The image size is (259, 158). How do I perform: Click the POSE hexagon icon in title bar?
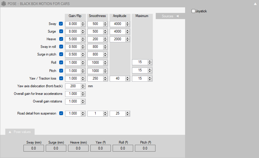coord(4,4)
